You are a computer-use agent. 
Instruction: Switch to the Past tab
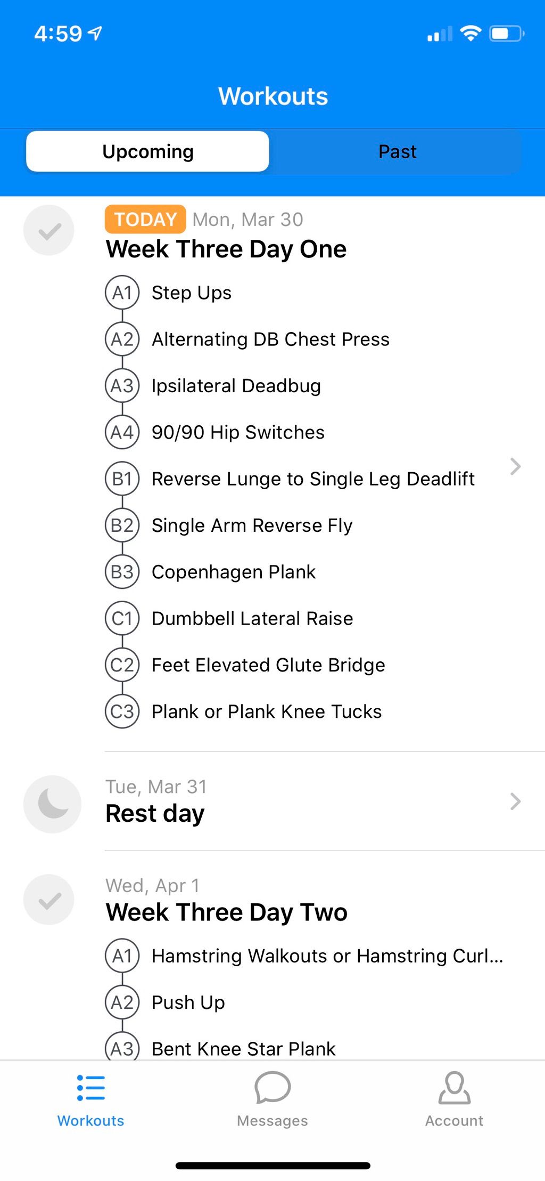pos(397,151)
